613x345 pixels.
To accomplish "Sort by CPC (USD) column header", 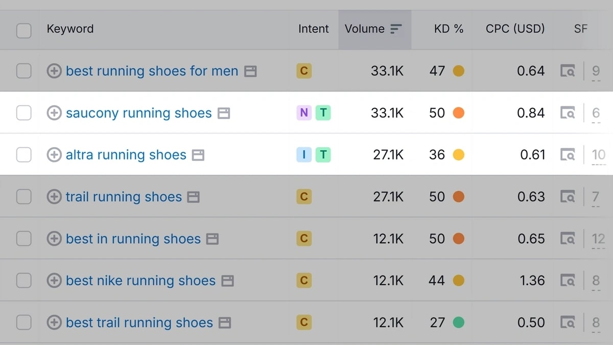I will 515,29.
